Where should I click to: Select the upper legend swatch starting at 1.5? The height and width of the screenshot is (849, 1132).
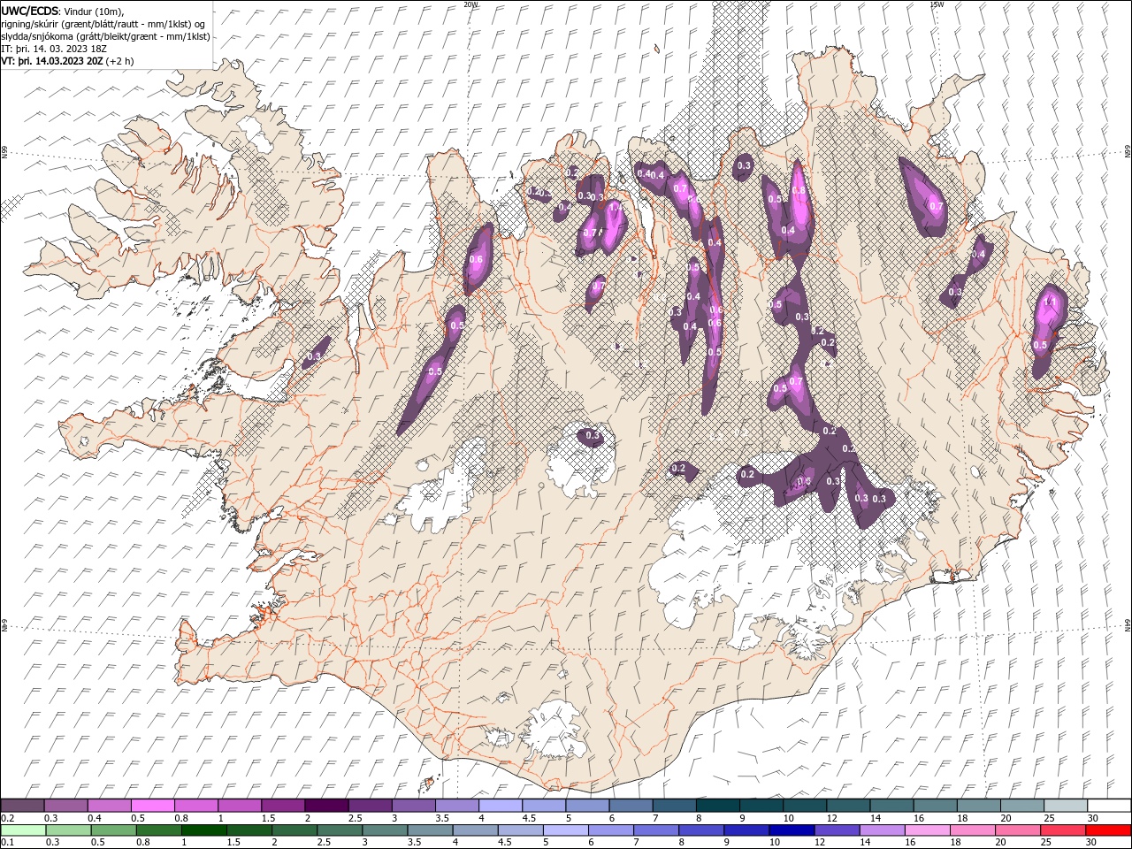pyautogui.click(x=283, y=806)
